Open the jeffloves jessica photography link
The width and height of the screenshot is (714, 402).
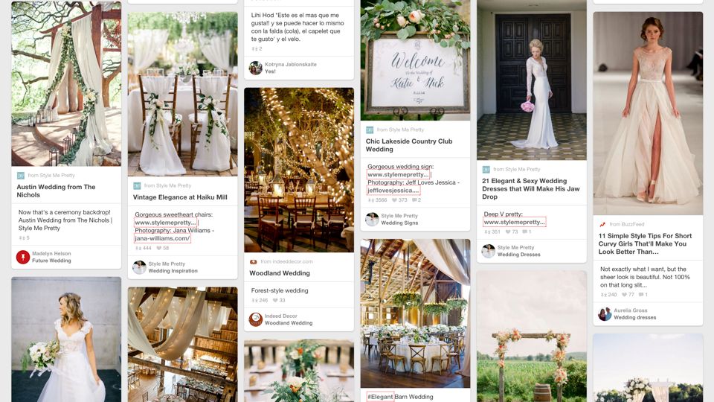[x=393, y=191]
